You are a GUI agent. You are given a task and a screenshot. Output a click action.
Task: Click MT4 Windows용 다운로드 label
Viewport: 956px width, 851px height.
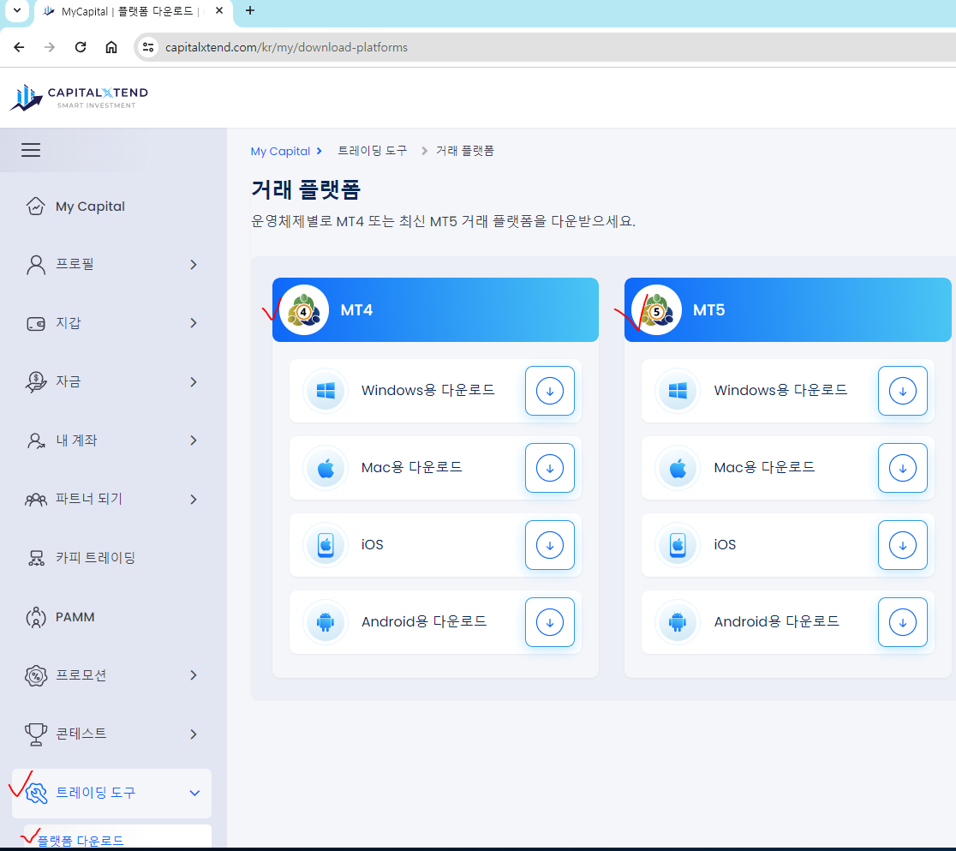coord(428,391)
